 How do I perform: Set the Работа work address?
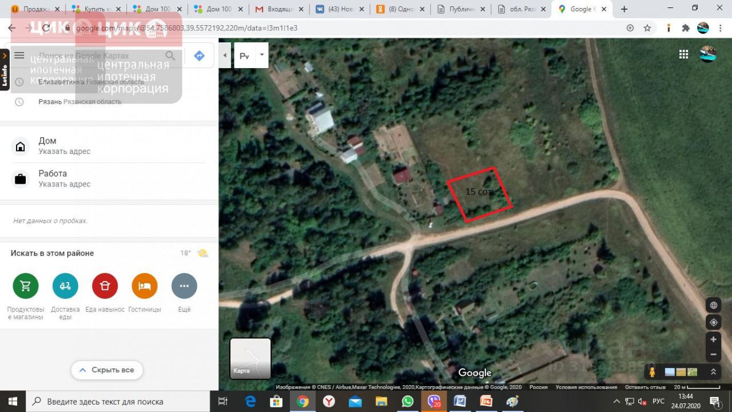pyautogui.click(x=109, y=179)
